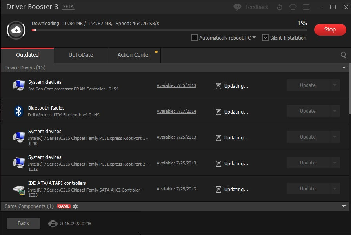This screenshot has width=351, height=235.
Task: Open Update dropdown for SATA AHCI Controller
Action: tap(335, 188)
